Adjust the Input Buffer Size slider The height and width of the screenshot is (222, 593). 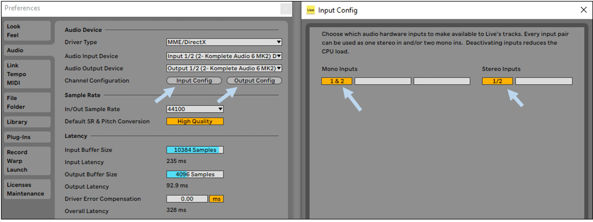(195, 149)
